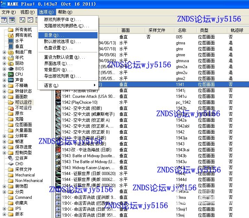The height and width of the screenshot is (218, 249).
Task: Choose 默认游戏选项(O)... menu entry
Action: (x=68, y=42)
